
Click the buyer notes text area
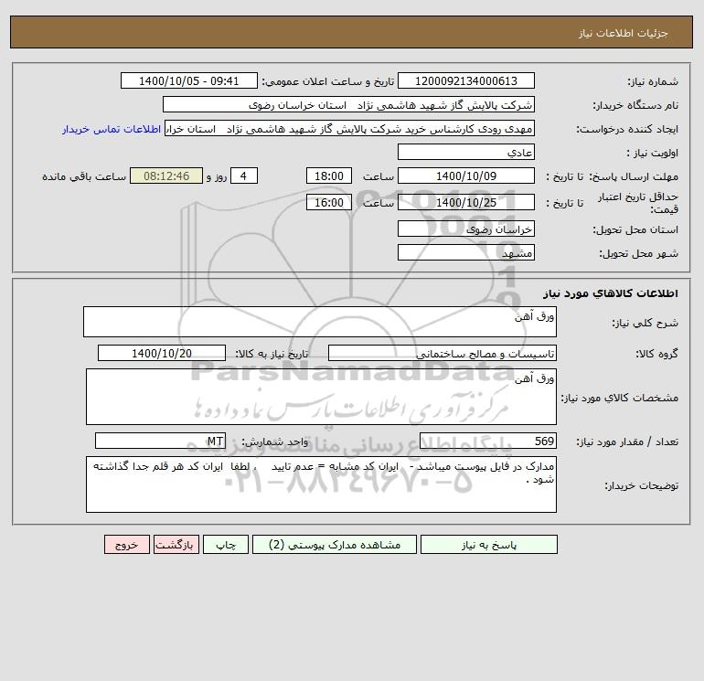coord(321,484)
